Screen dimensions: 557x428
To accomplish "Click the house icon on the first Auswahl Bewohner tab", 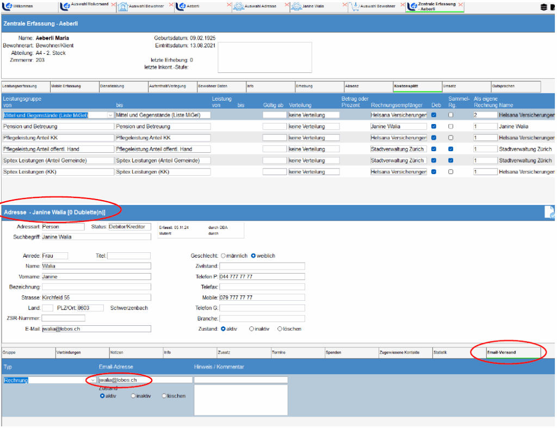I will click(123, 7).
